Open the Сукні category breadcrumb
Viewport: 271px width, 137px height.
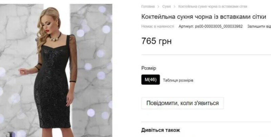pos(166,6)
